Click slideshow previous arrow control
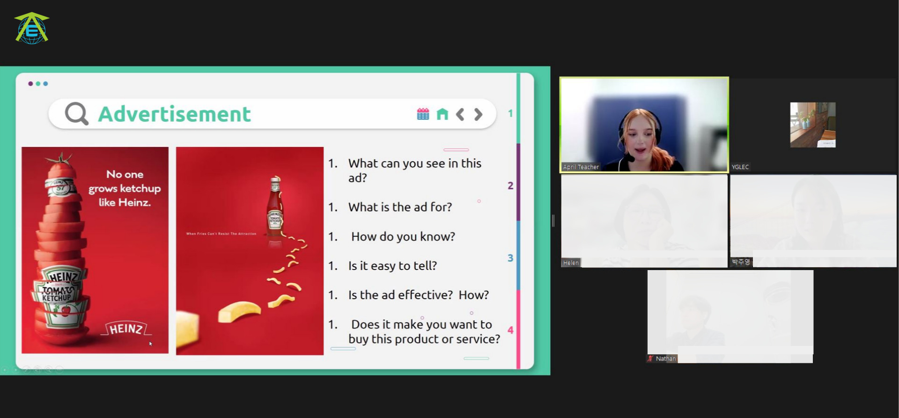The height and width of the screenshot is (418, 899). click(x=5, y=370)
